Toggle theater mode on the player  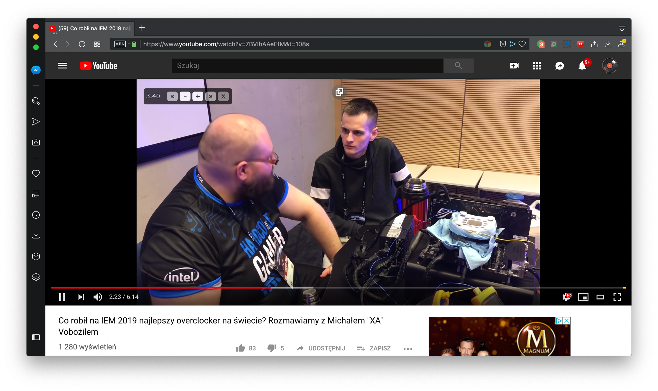[x=600, y=297]
